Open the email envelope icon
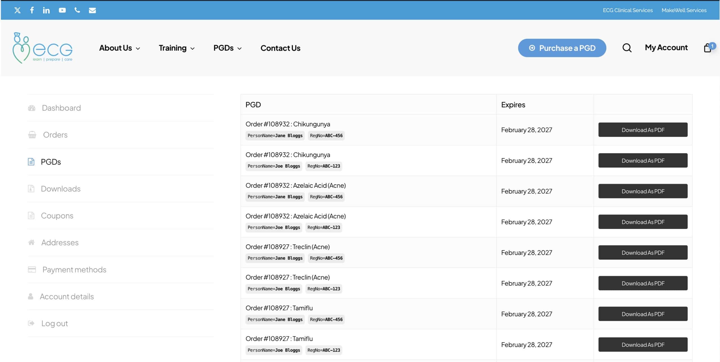 pyautogui.click(x=92, y=10)
